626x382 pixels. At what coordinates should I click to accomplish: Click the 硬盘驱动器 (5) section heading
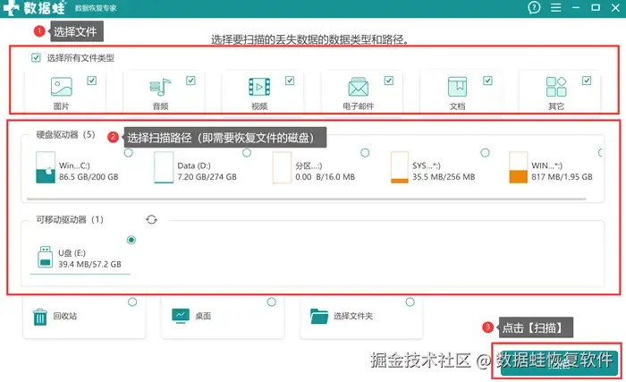click(x=66, y=135)
